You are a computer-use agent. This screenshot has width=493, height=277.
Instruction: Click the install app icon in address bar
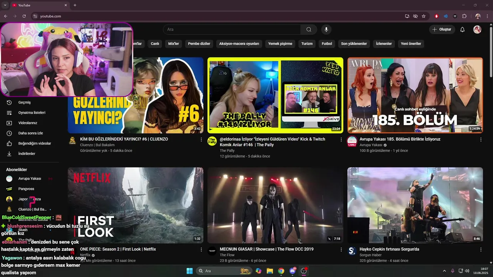click(x=407, y=16)
